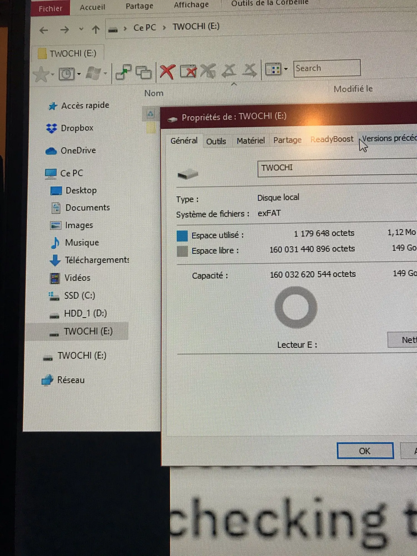
Task: Open the Partage ribbon tab in Explorer
Action: [x=139, y=6]
